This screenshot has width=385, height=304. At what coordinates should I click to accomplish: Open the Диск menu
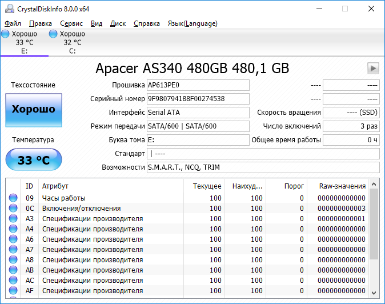pos(118,23)
